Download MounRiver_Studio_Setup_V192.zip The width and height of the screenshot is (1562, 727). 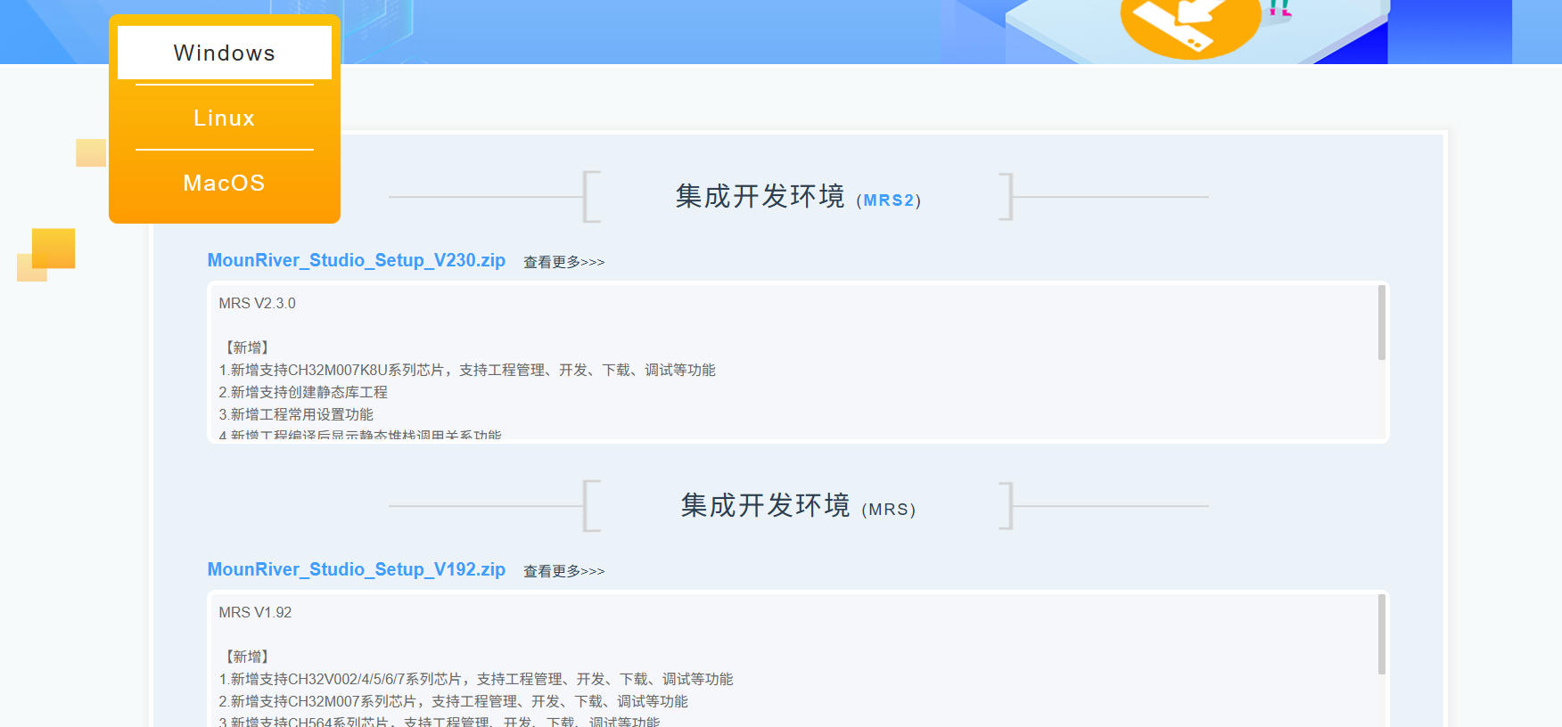(357, 569)
